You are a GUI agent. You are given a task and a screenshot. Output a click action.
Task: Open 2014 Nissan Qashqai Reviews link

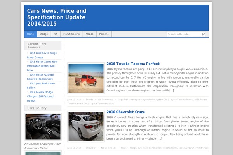[40, 77]
